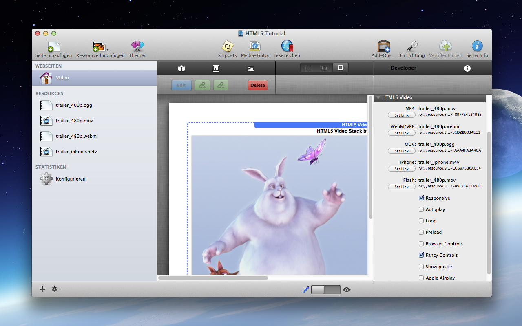Select trailer_480p.mov resource

pos(94,121)
